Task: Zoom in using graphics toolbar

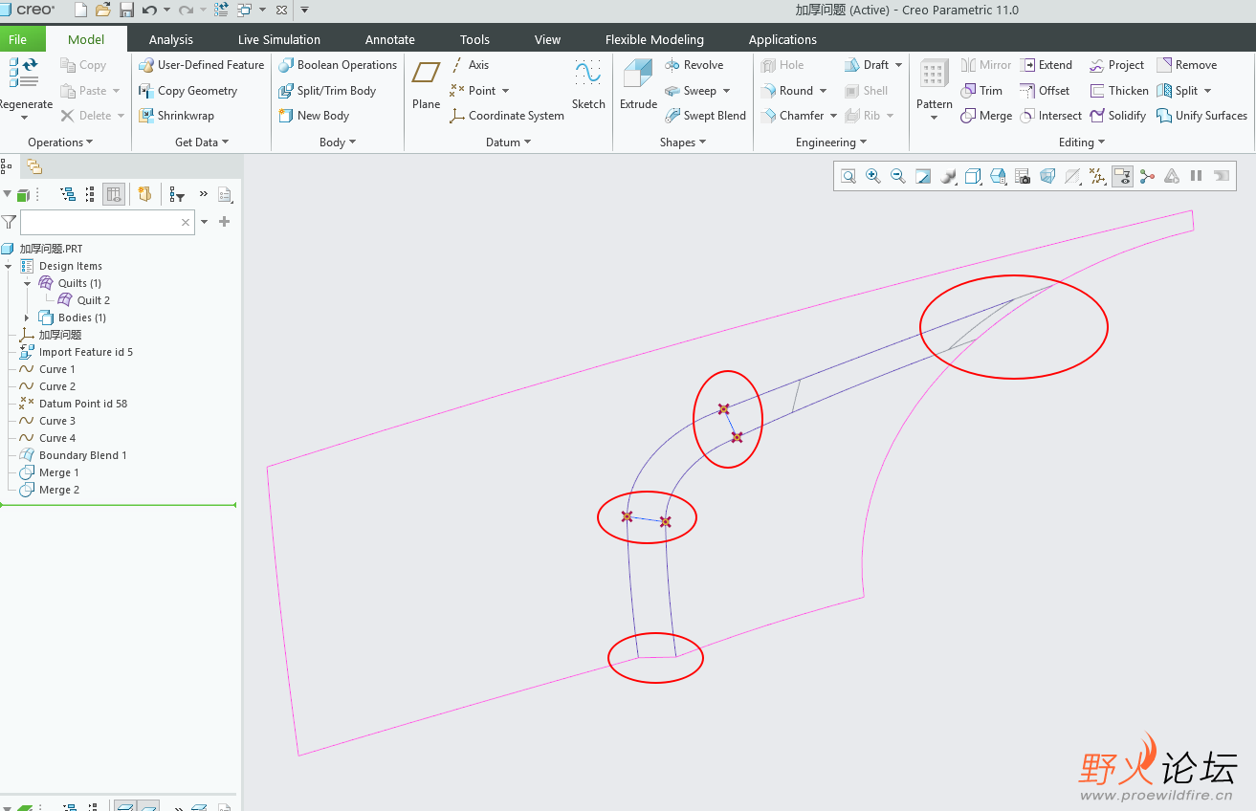Action: [x=873, y=176]
